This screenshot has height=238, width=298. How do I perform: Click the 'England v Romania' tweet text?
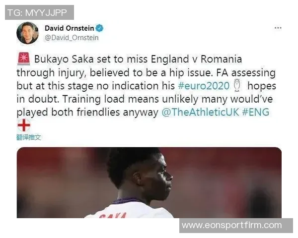point(196,59)
